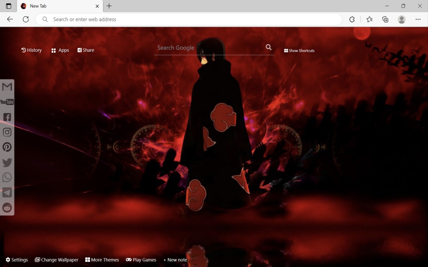Image resolution: width=428 pixels, height=267 pixels.
Task: Open Play Games
Action: point(141,260)
